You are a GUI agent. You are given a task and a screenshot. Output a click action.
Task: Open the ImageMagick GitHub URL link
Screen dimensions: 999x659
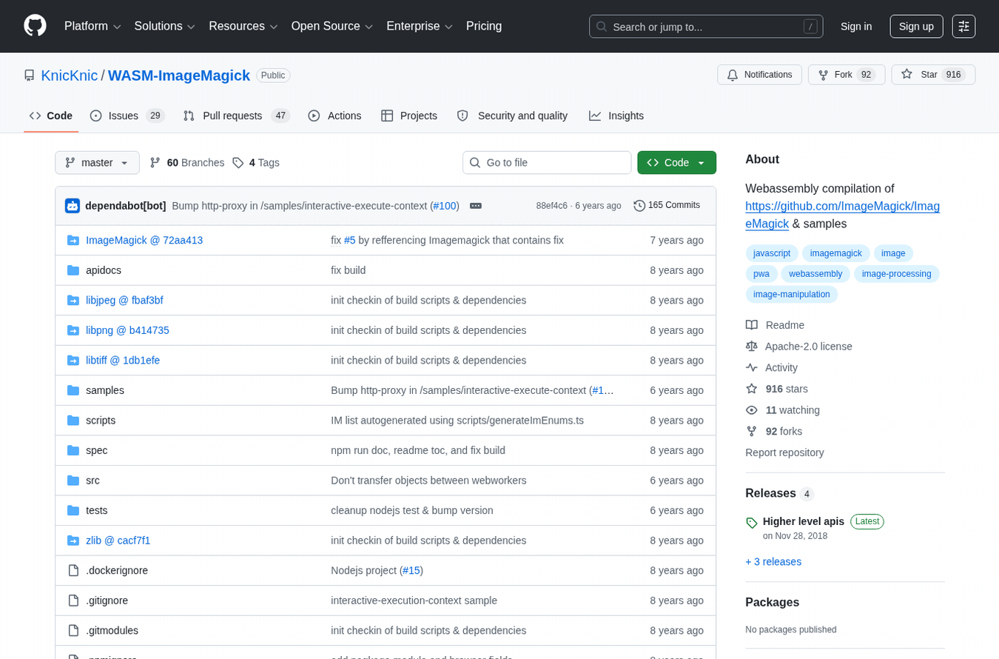[x=842, y=215]
